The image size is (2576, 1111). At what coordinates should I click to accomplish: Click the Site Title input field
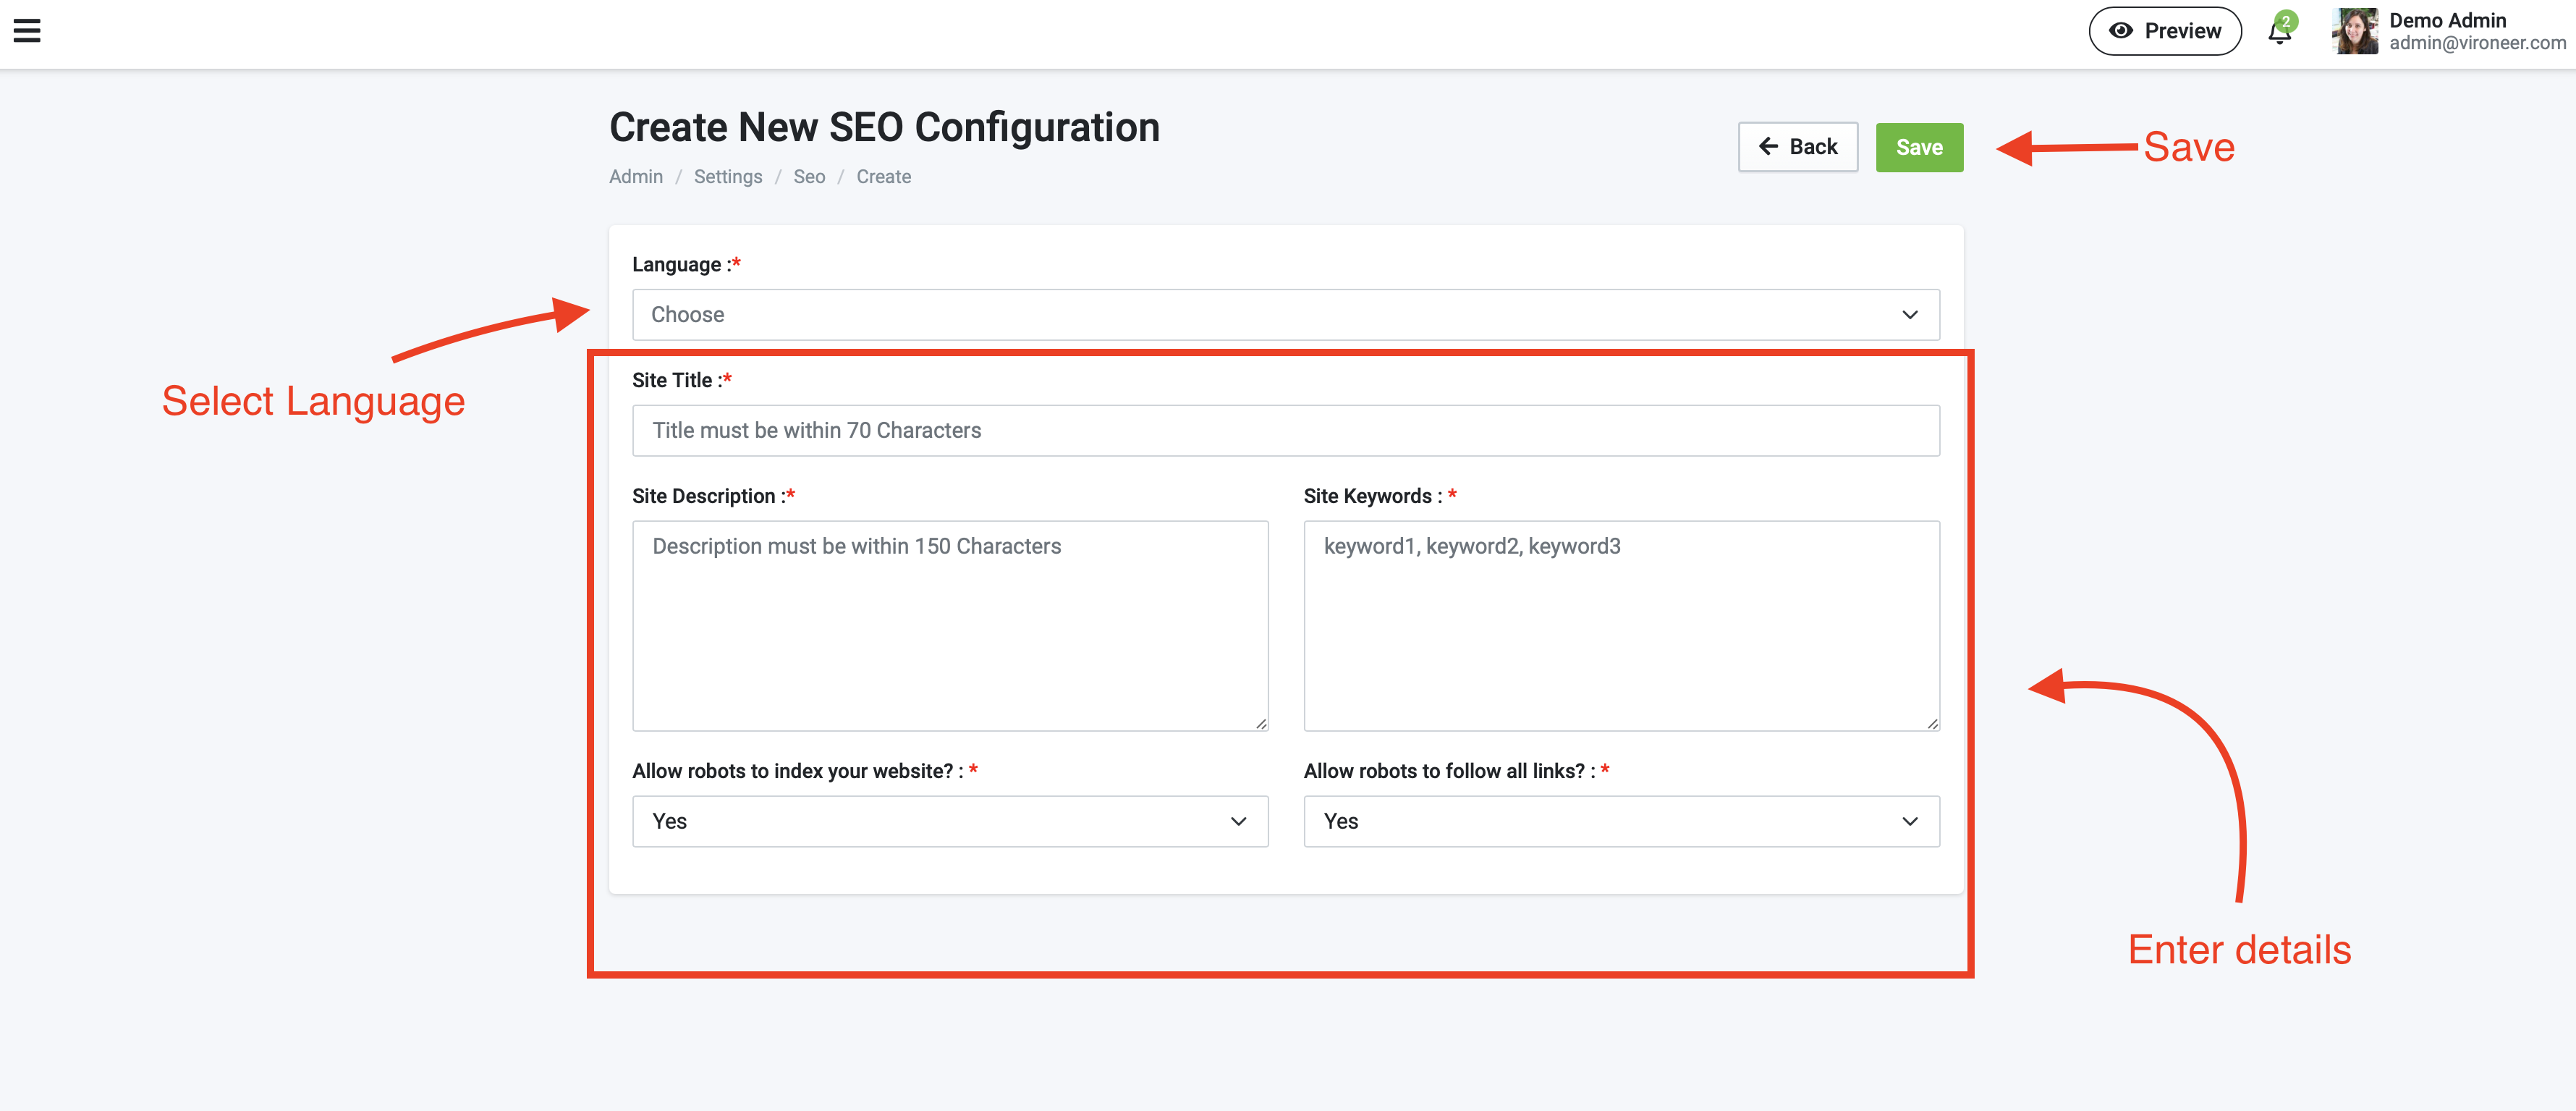(x=1285, y=430)
